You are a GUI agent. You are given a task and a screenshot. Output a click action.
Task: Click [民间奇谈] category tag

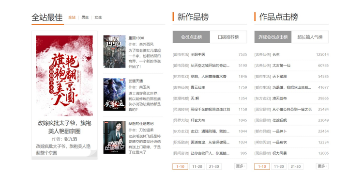181,153
